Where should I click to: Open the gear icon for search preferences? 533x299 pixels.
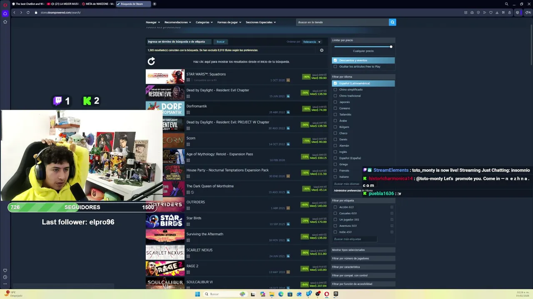(x=321, y=50)
